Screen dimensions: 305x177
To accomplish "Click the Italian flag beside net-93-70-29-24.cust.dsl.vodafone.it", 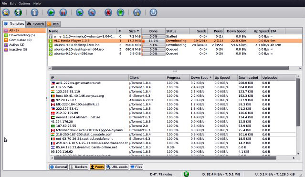I will pos(53,139).
